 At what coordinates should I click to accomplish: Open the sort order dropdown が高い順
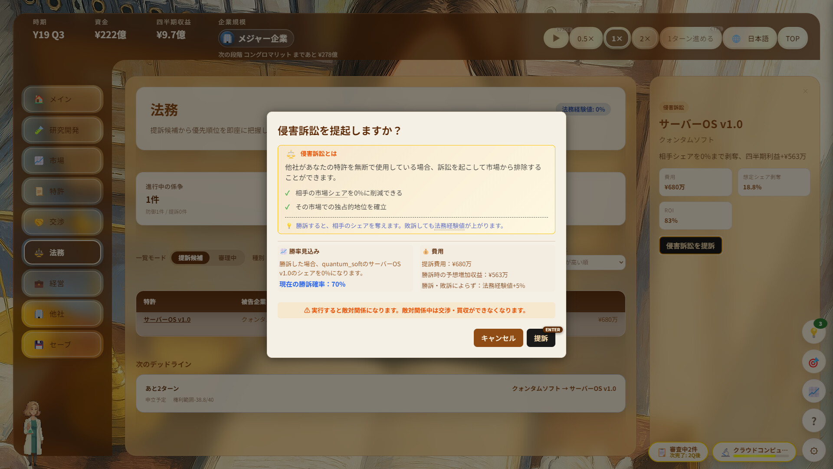(594, 262)
